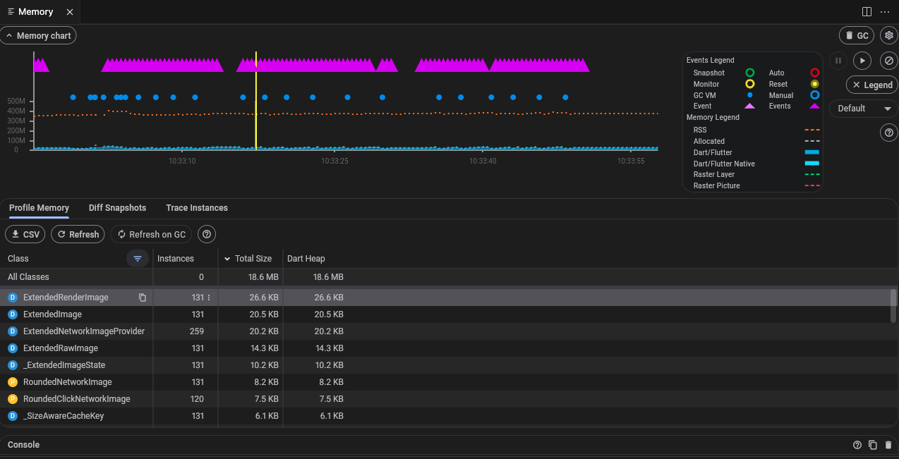Open the Trace Instances tab
The height and width of the screenshot is (459, 899).
point(197,208)
